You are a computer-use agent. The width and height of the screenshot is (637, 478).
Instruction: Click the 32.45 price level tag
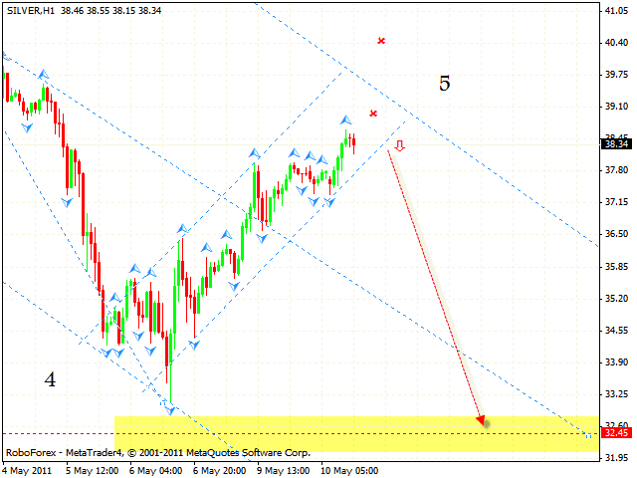pyautogui.click(x=614, y=433)
